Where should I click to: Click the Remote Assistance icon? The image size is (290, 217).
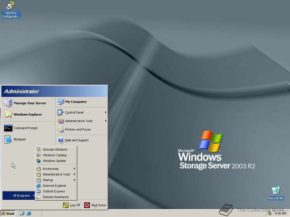coord(39,197)
